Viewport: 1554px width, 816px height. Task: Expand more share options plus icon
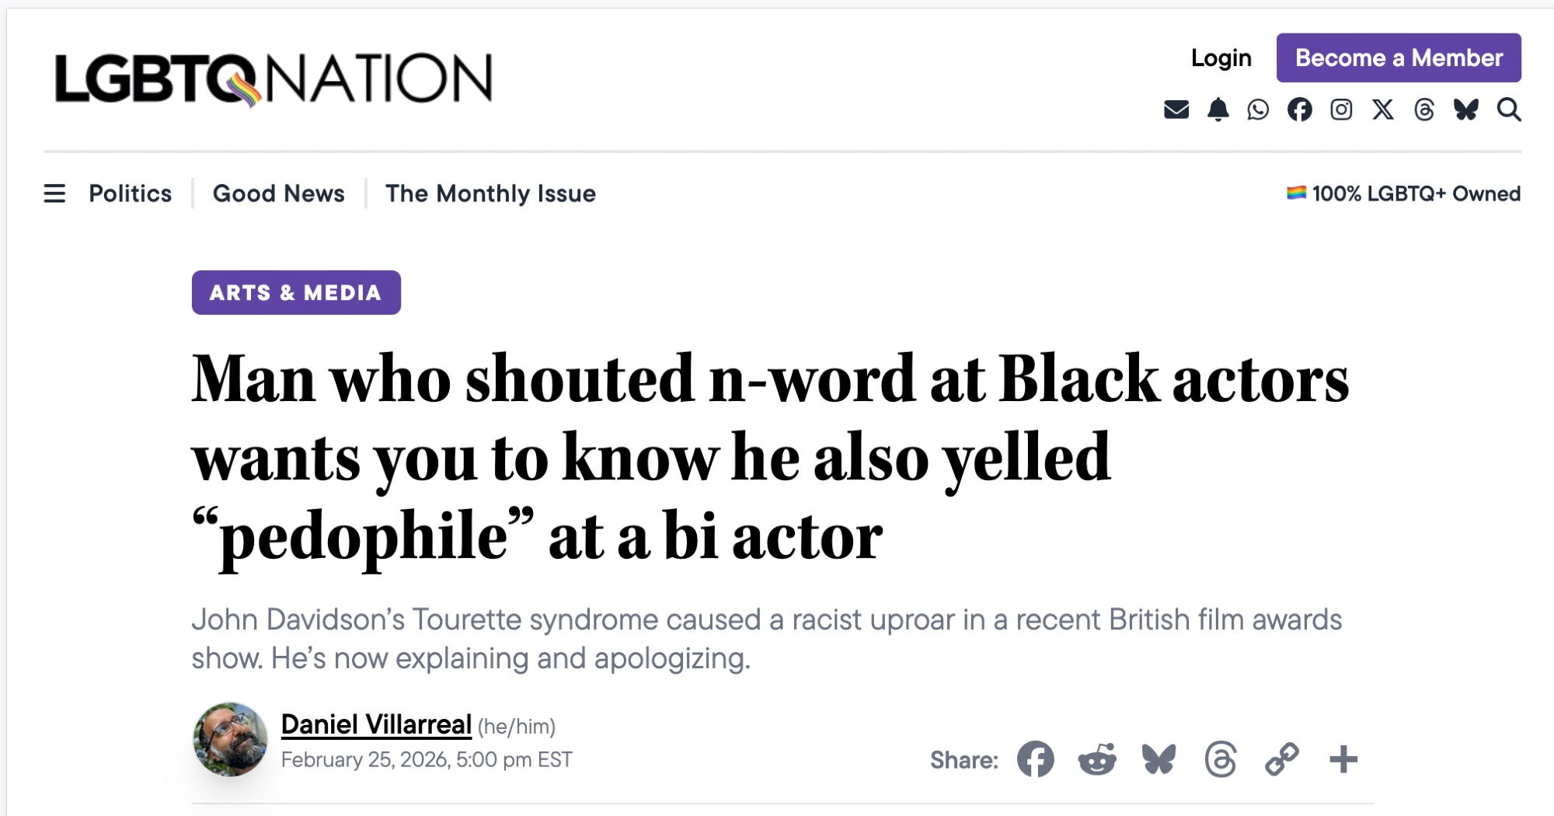[x=1343, y=759]
